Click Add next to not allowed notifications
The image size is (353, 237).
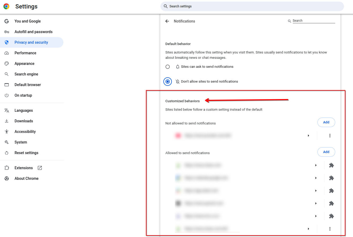326,122
